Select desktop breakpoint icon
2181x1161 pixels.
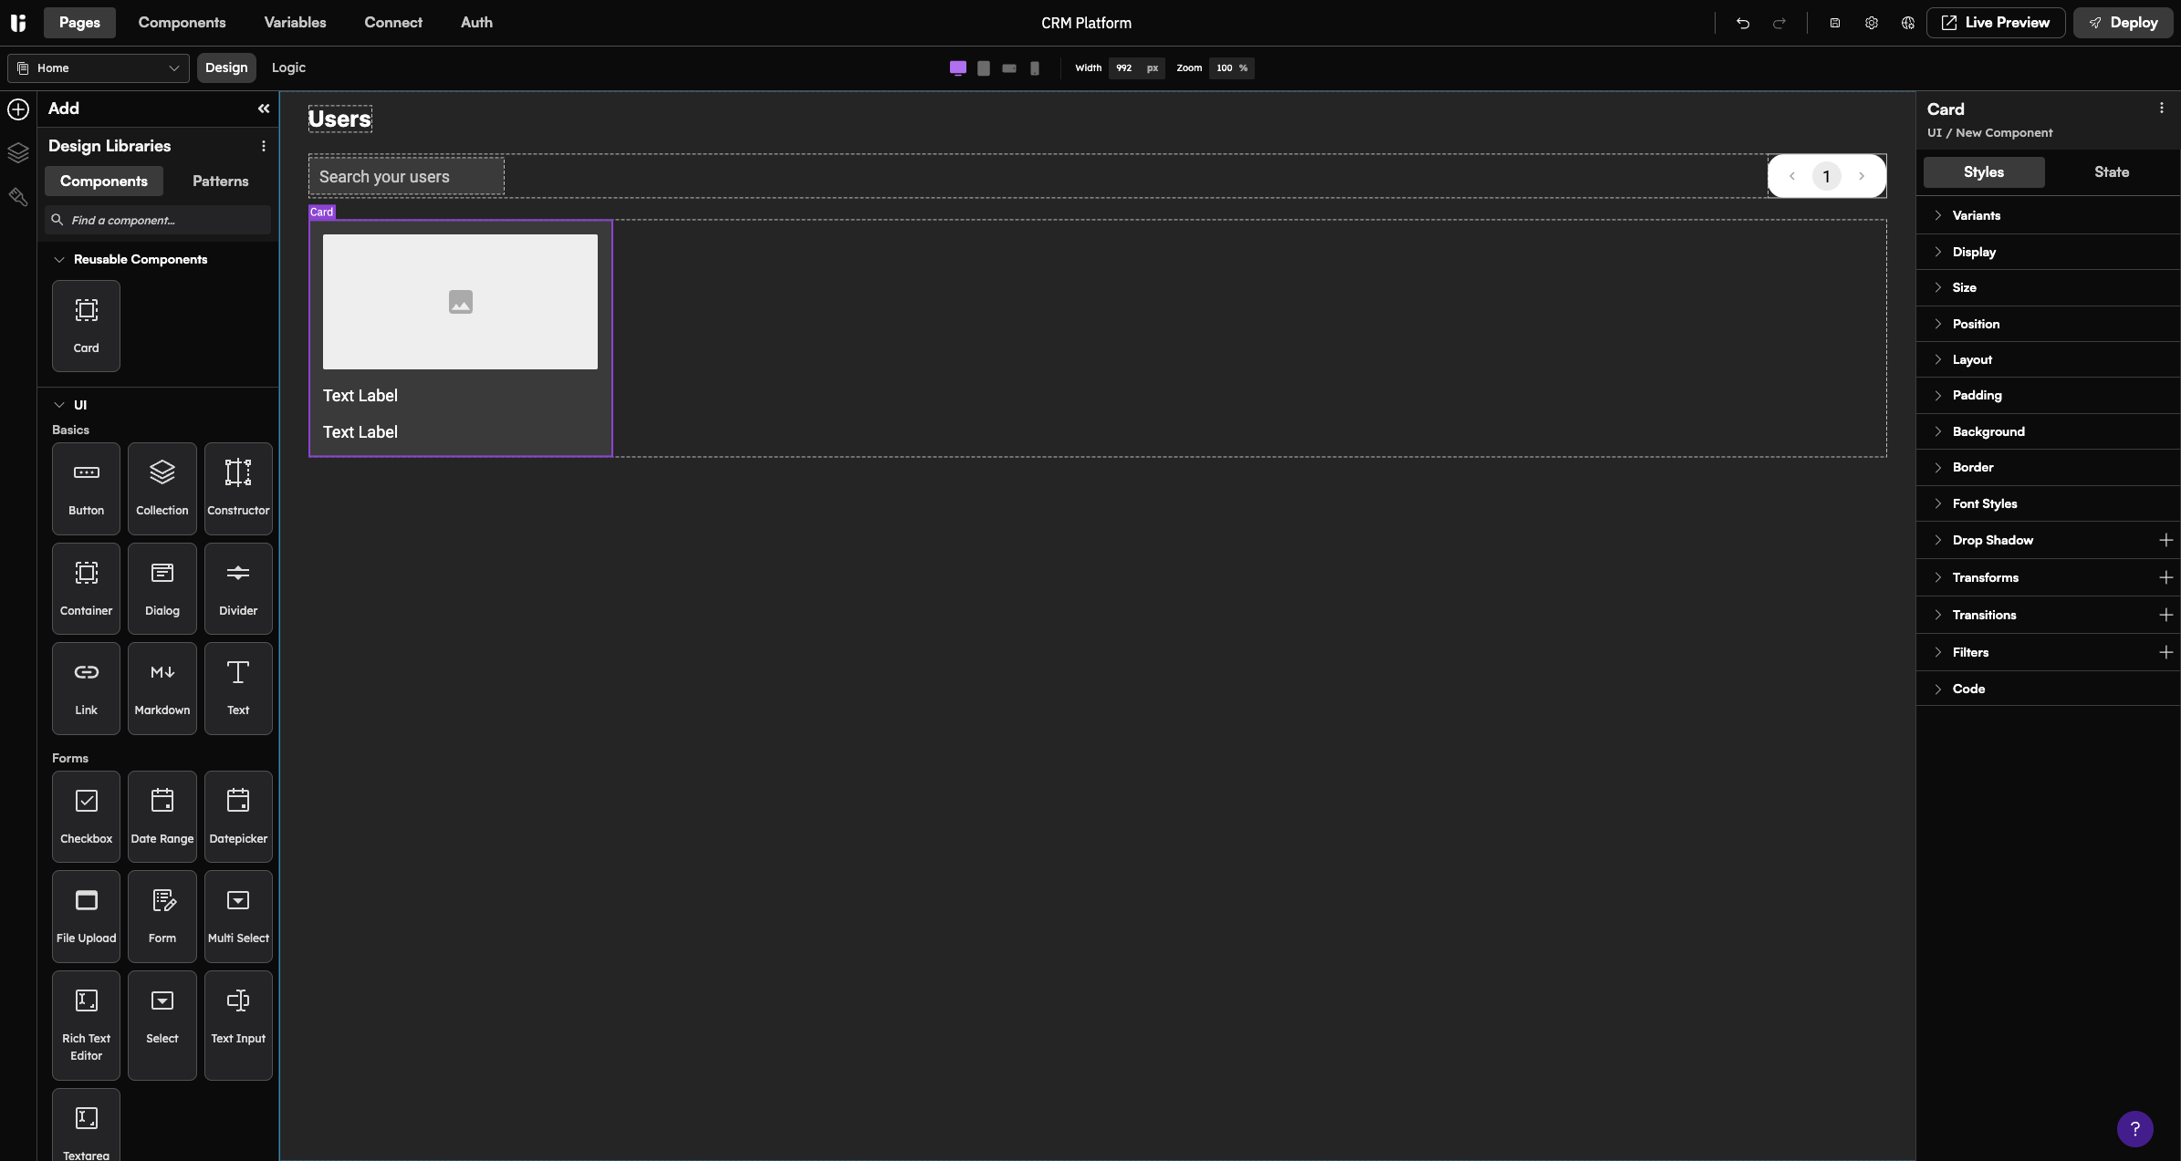957,67
